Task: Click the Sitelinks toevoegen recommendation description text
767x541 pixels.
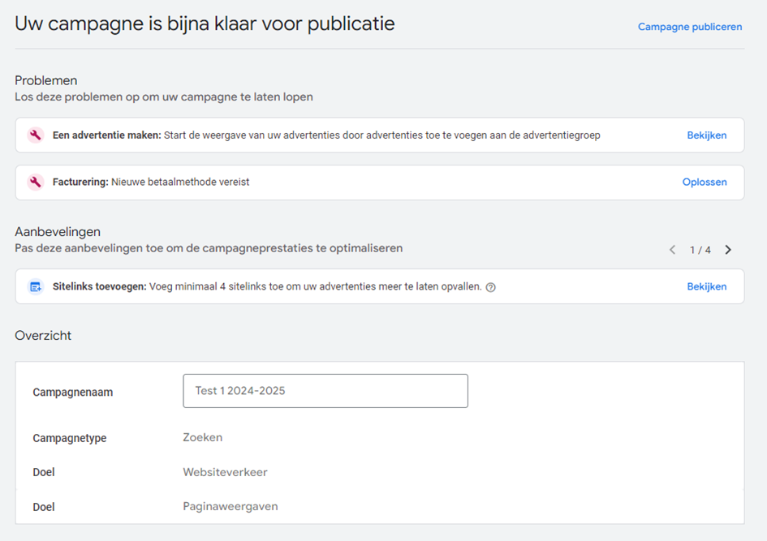Action: (316, 286)
